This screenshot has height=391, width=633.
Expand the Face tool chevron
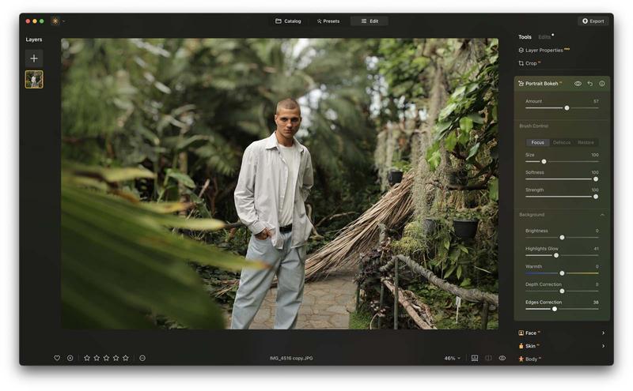tap(603, 333)
